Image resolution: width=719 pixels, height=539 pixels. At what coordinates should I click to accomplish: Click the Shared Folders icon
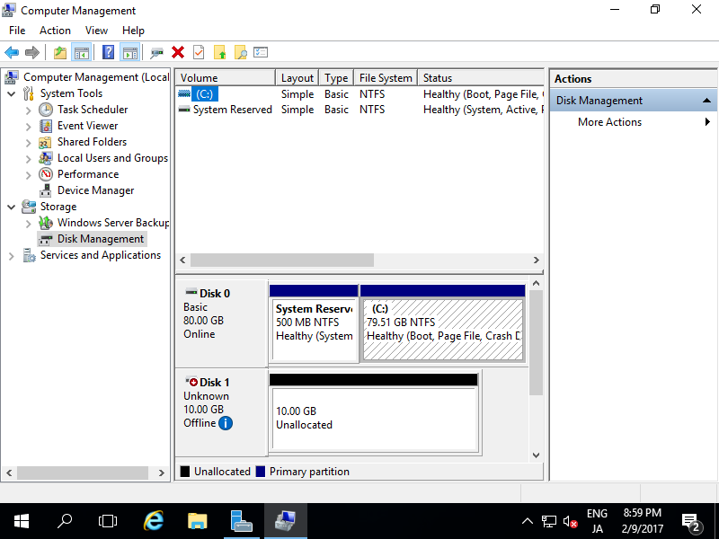pyautogui.click(x=46, y=142)
